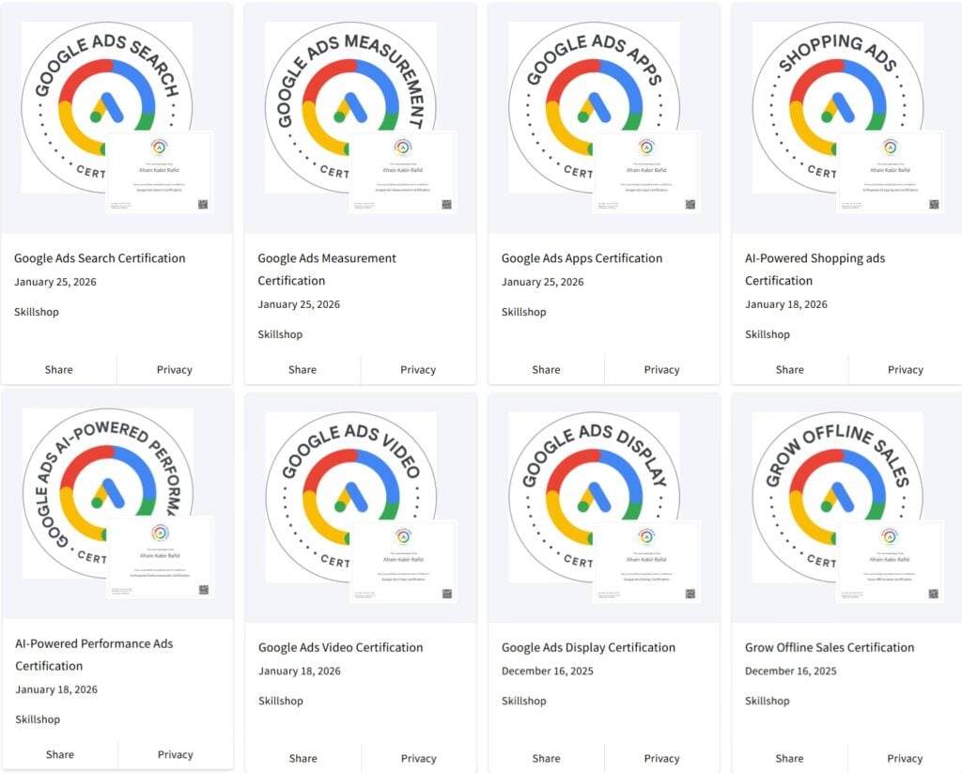Click 'January 18, 2026' under Google Ads Video Certification
The image size is (962, 773).
tap(300, 672)
